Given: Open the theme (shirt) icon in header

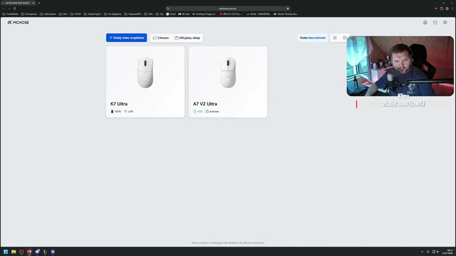Looking at the screenshot, I should click(435, 22).
